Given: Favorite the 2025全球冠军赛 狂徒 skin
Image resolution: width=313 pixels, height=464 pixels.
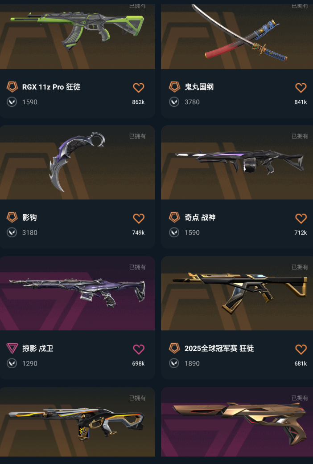Looking at the screenshot, I should click(x=301, y=349).
